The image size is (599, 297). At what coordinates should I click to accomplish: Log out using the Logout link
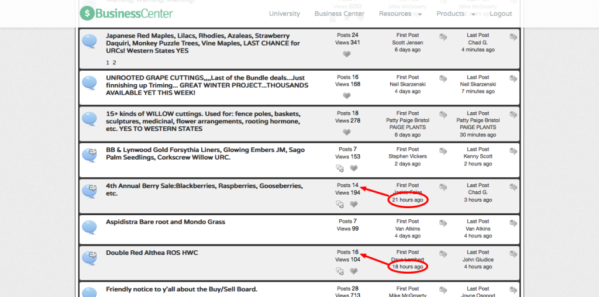point(501,13)
